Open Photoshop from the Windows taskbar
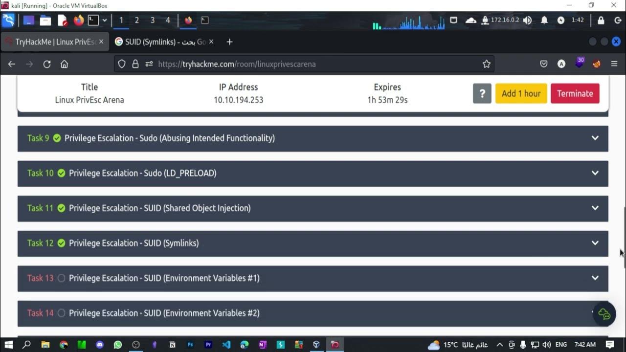Screen dimensions: 626x352 (190, 345)
